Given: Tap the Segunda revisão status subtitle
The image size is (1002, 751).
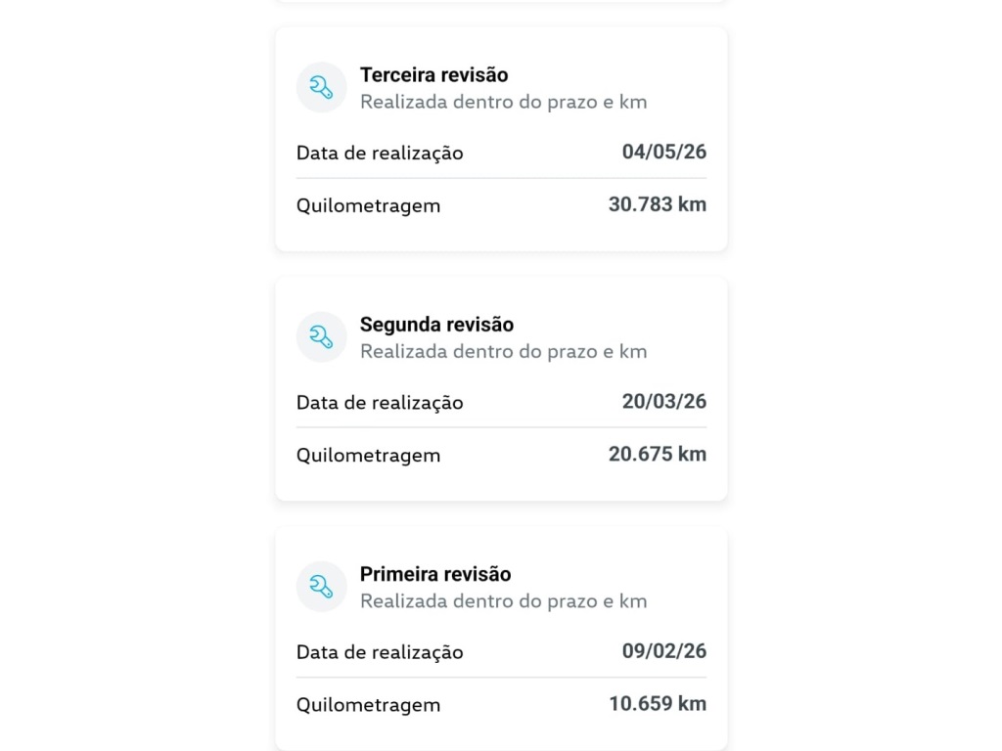Looking at the screenshot, I should tap(504, 352).
